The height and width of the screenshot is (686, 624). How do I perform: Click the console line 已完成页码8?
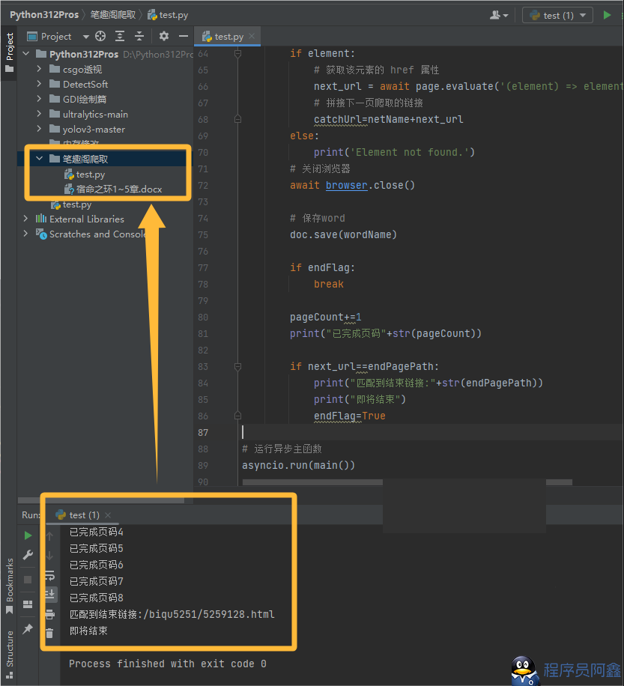(x=97, y=598)
